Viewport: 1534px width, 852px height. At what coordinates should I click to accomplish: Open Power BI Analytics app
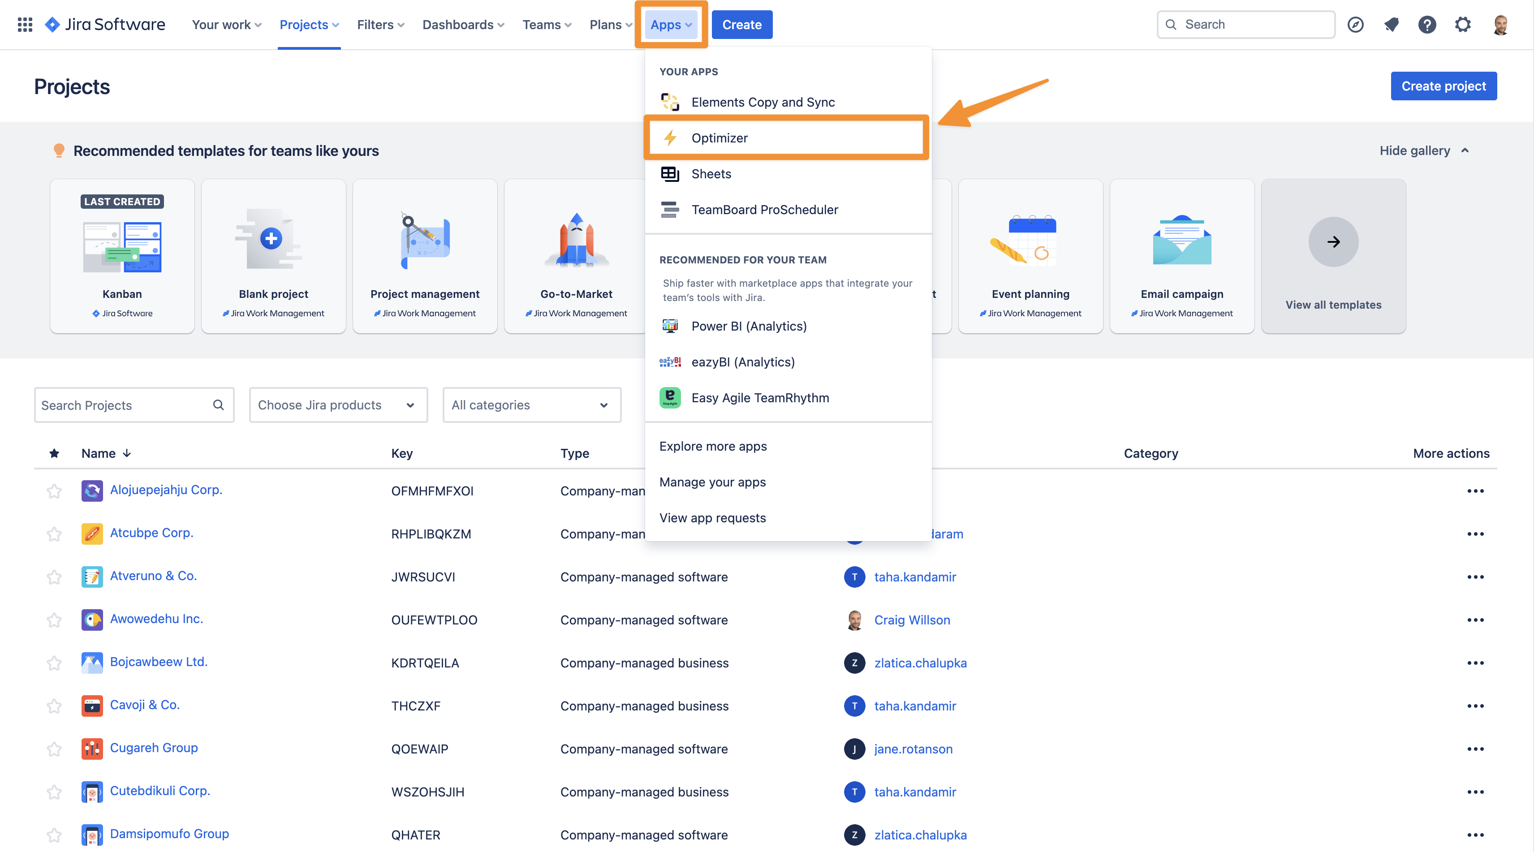coord(749,326)
